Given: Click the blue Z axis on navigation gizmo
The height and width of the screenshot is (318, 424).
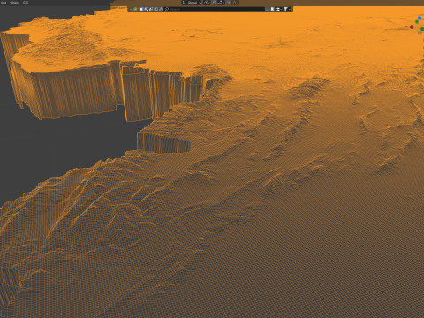Looking at the screenshot, I should pyautogui.click(x=420, y=19).
